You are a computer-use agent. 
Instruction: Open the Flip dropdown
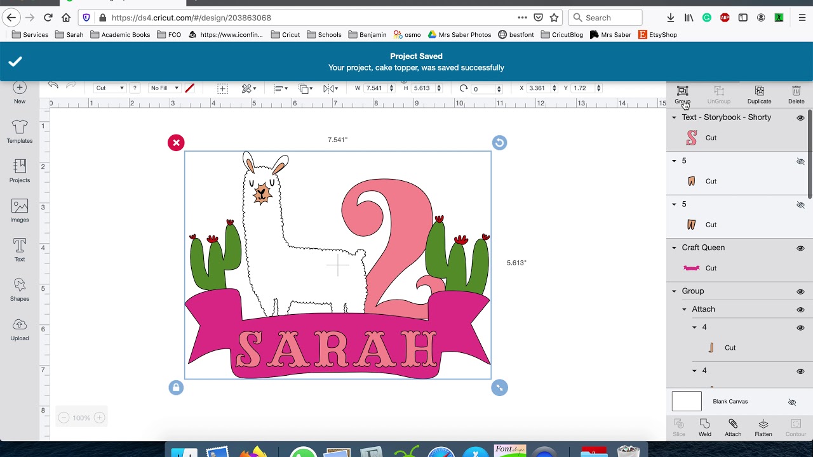coord(330,88)
